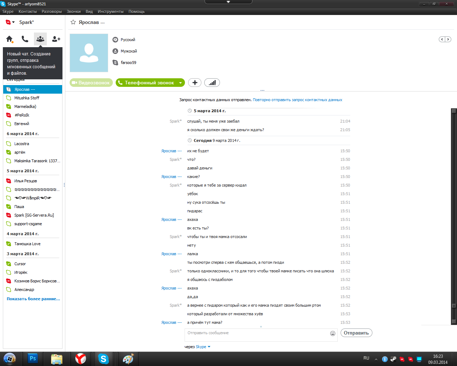Click the farsoo59 Skype name in profile
Image resolution: width=457 pixels, height=366 pixels.
pyautogui.click(x=129, y=63)
